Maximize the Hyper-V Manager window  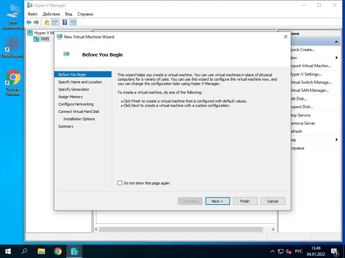point(319,5)
